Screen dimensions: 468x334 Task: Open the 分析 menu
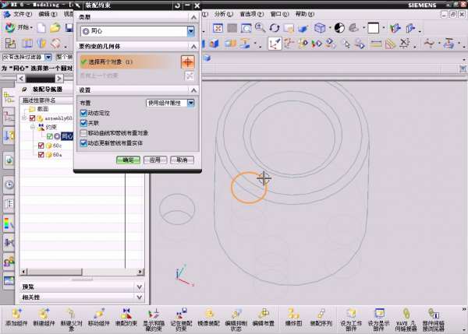pyautogui.click(x=222, y=14)
